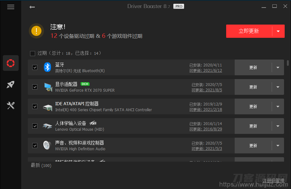Open the 可更新: 2021/5/3 link
291x189 pixels.
[x=207, y=149]
